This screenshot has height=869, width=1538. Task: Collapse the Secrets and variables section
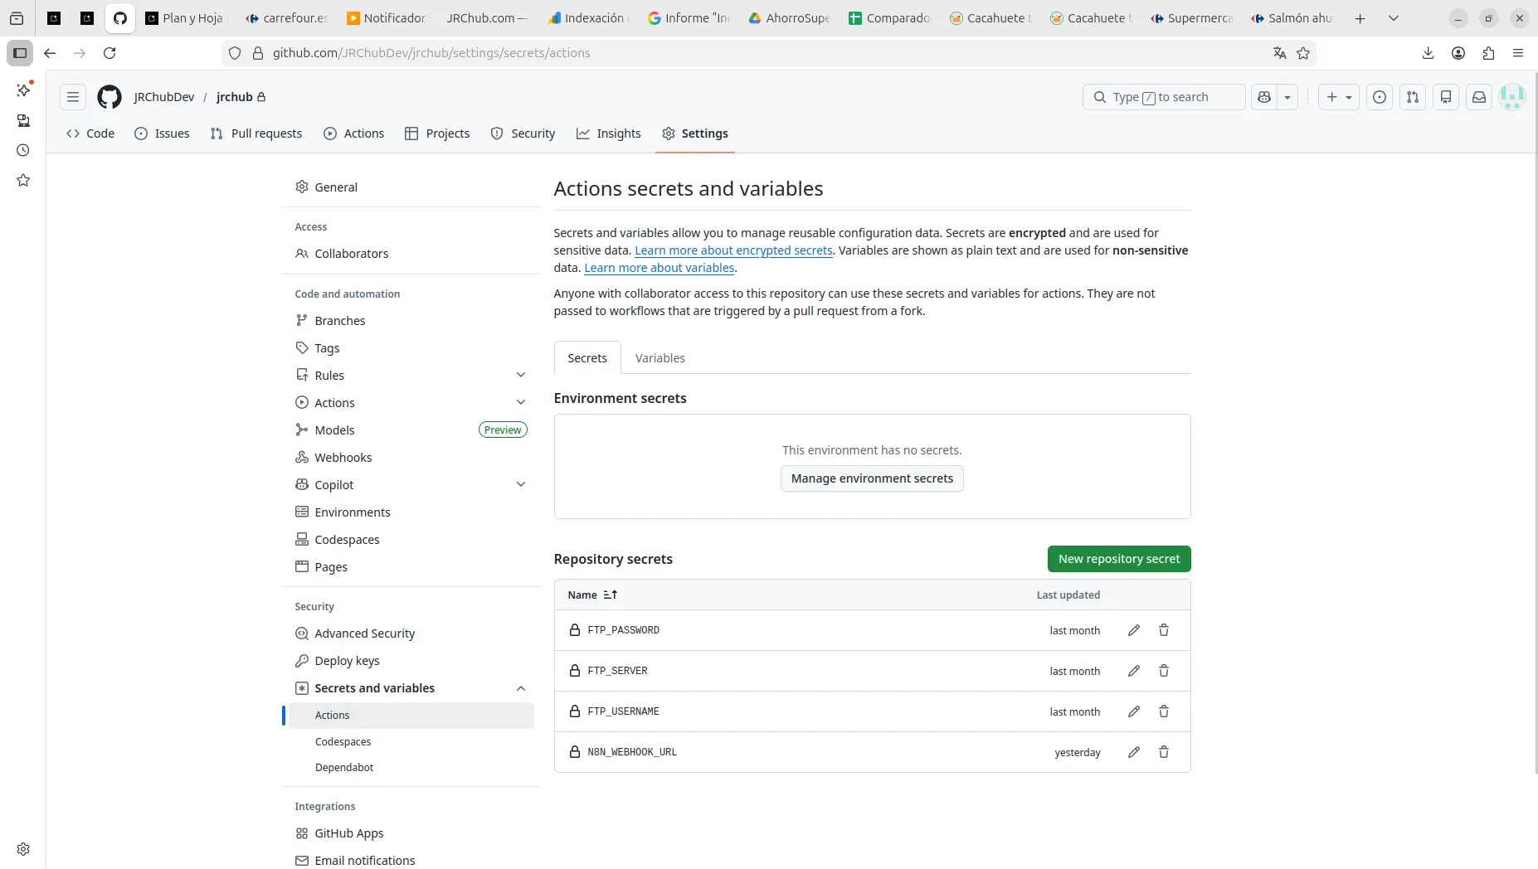point(521,688)
